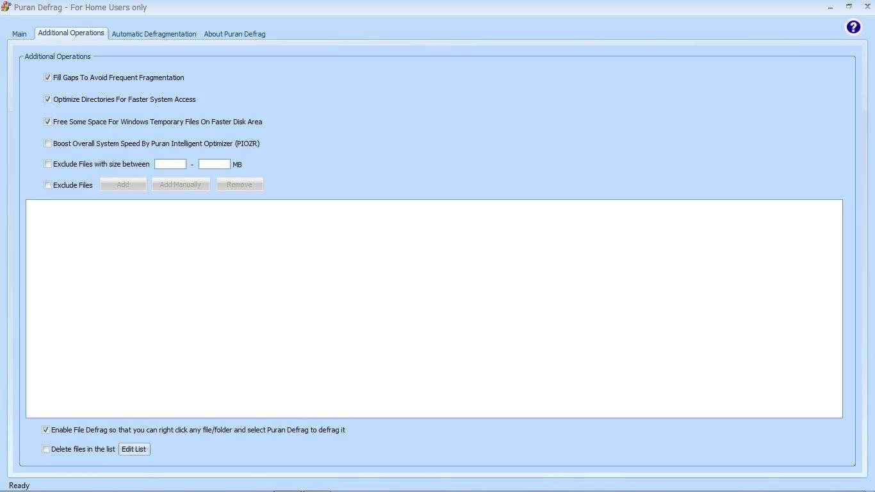The height and width of the screenshot is (492, 875).
Task: Open the blue help question mark icon
Action: pos(853,27)
